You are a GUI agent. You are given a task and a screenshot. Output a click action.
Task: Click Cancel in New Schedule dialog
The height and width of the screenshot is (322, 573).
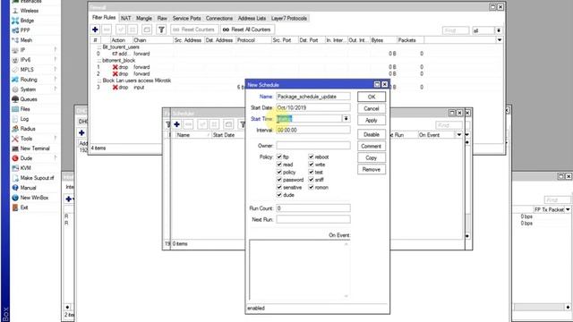(372, 108)
